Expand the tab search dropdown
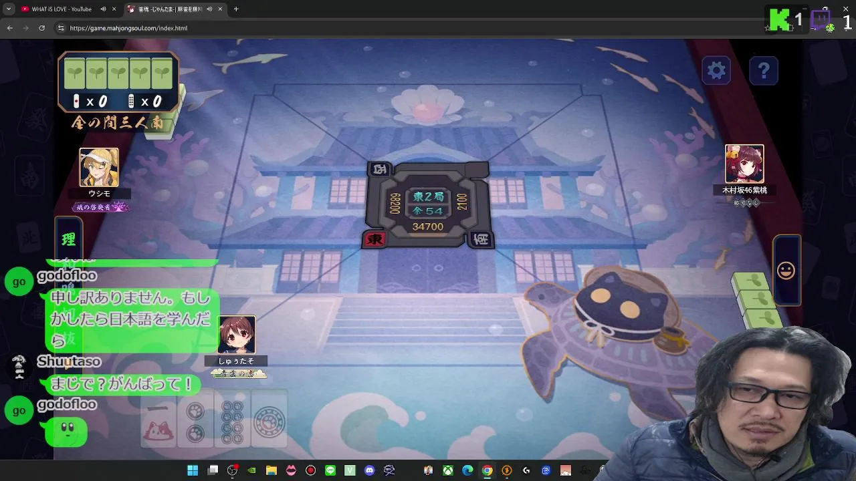856x481 pixels. 8,9
